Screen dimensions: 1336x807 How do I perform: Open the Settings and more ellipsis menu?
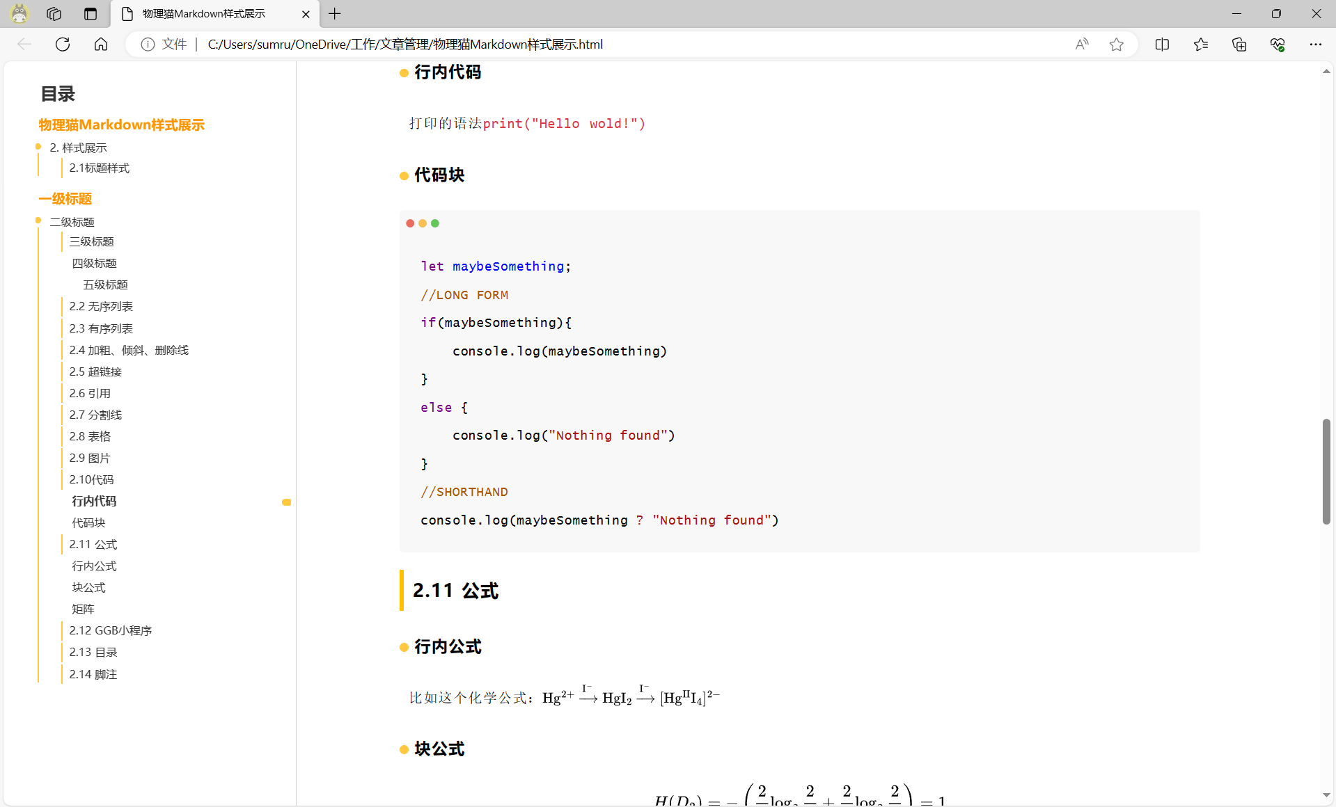(1316, 44)
